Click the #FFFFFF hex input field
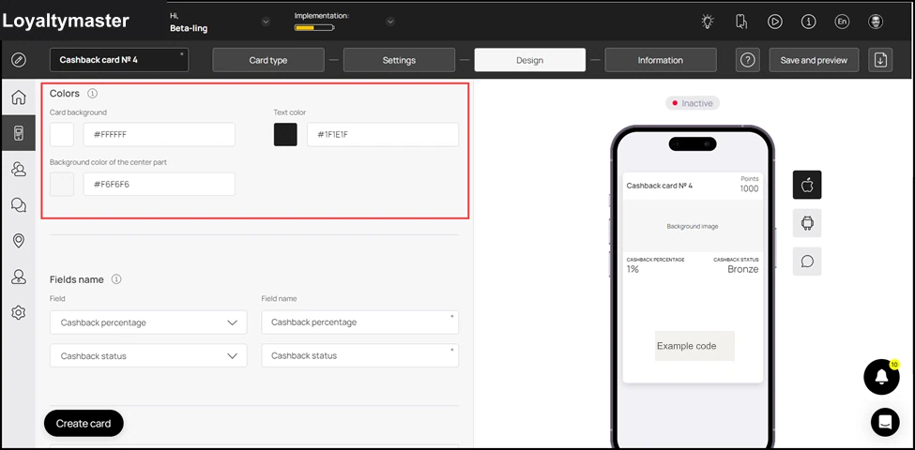Screen dimensions: 915x450 [x=160, y=135]
